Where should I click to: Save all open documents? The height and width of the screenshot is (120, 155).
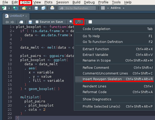[x=43, y=8]
